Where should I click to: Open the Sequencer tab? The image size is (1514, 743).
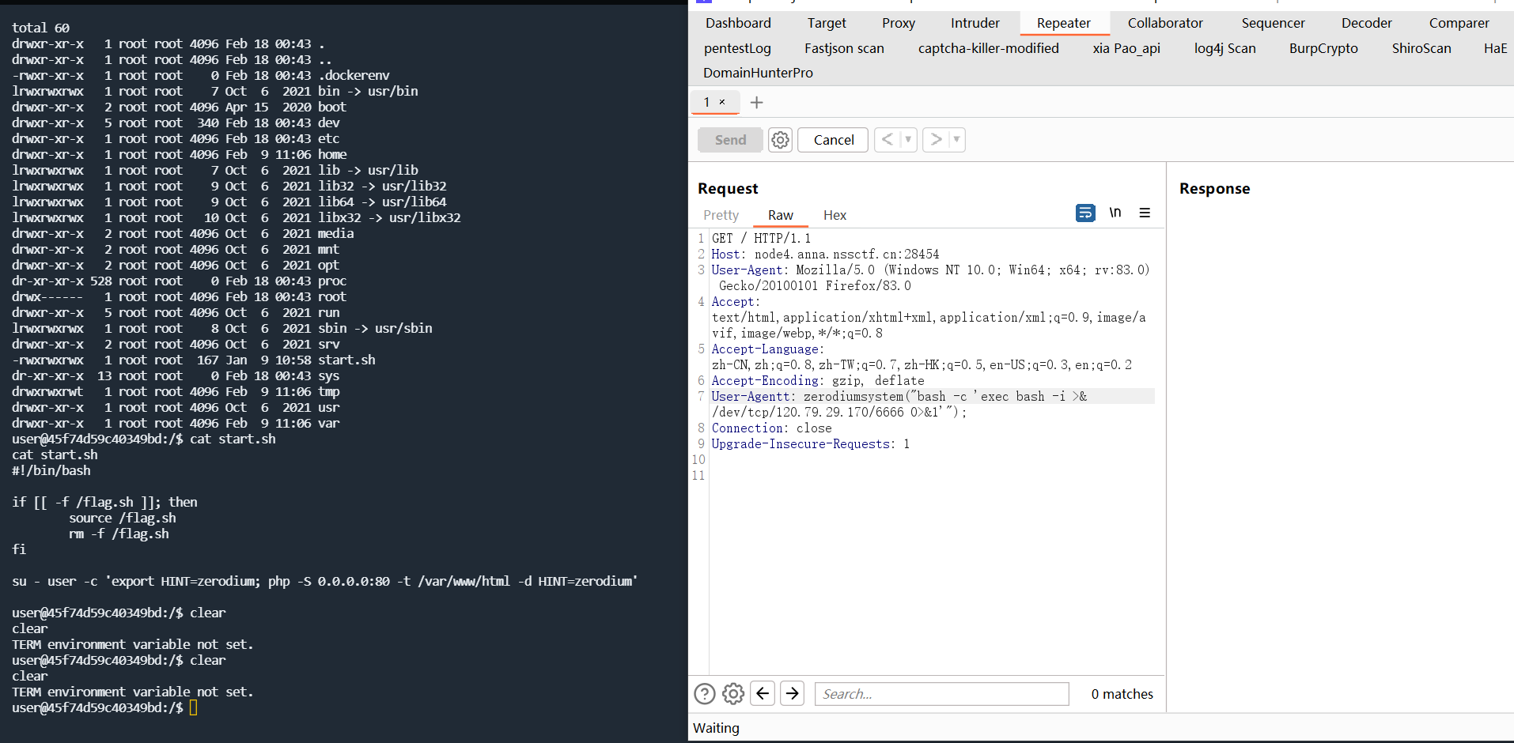click(x=1273, y=23)
